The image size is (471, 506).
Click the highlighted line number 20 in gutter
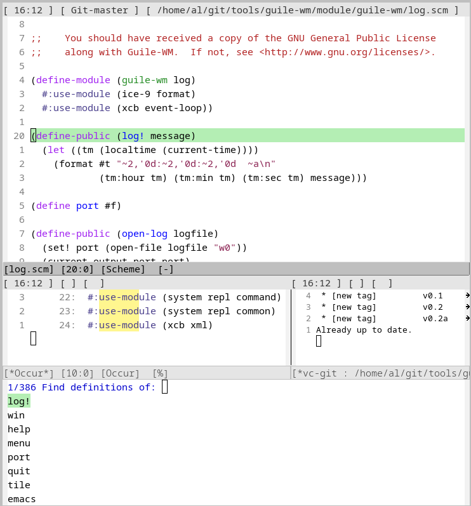(18, 136)
